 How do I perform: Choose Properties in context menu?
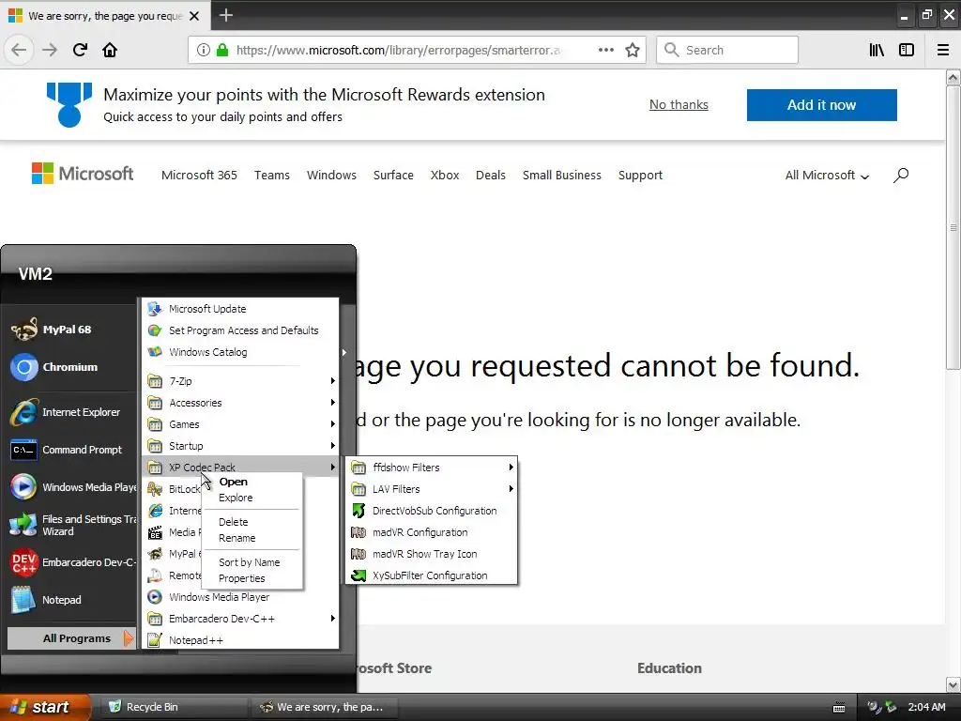252,578
